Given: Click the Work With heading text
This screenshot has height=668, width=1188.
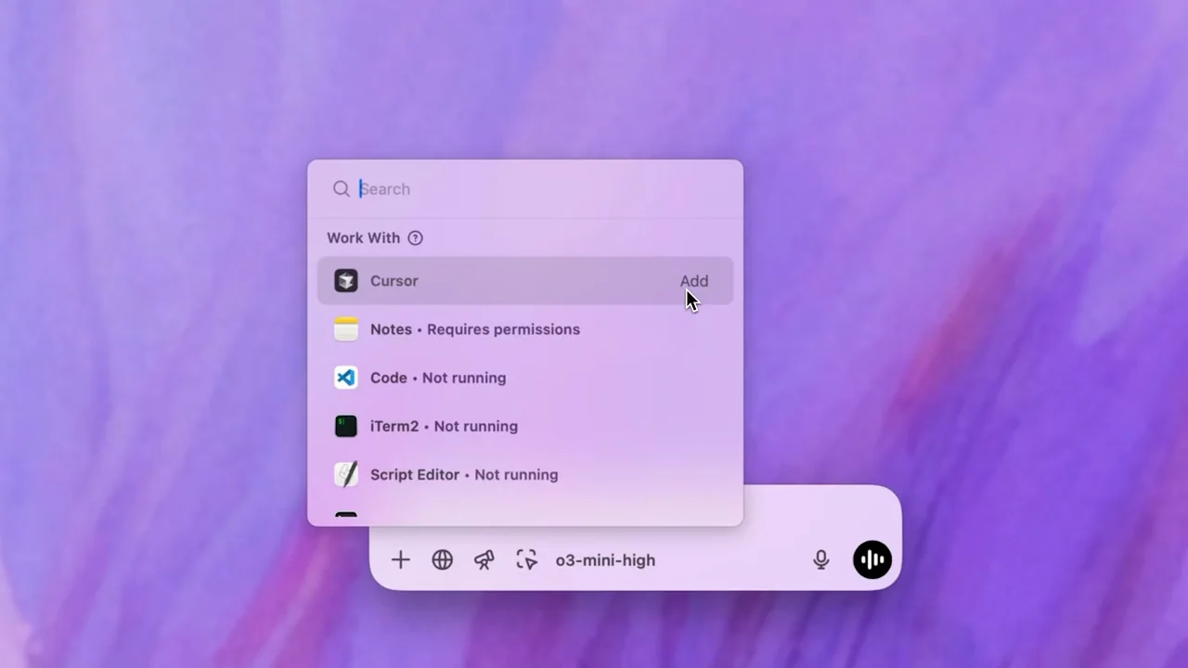Looking at the screenshot, I should tap(363, 238).
